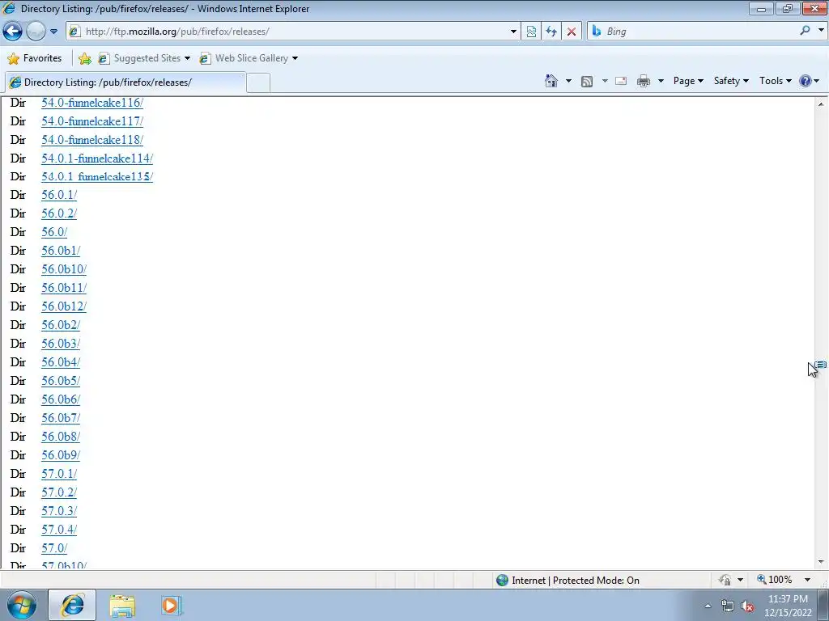This screenshot has width=829, height=621.
Task: Open link 54.0-funnelcake116/
Action: 92,103
